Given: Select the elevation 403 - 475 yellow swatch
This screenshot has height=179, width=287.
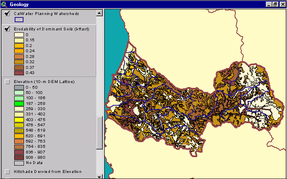Looking at the screenshot, I should [x=19, y=120].
